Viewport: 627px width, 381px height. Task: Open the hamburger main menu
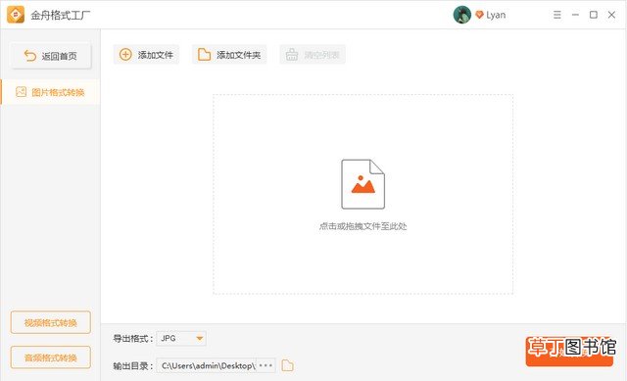[557, 15]
